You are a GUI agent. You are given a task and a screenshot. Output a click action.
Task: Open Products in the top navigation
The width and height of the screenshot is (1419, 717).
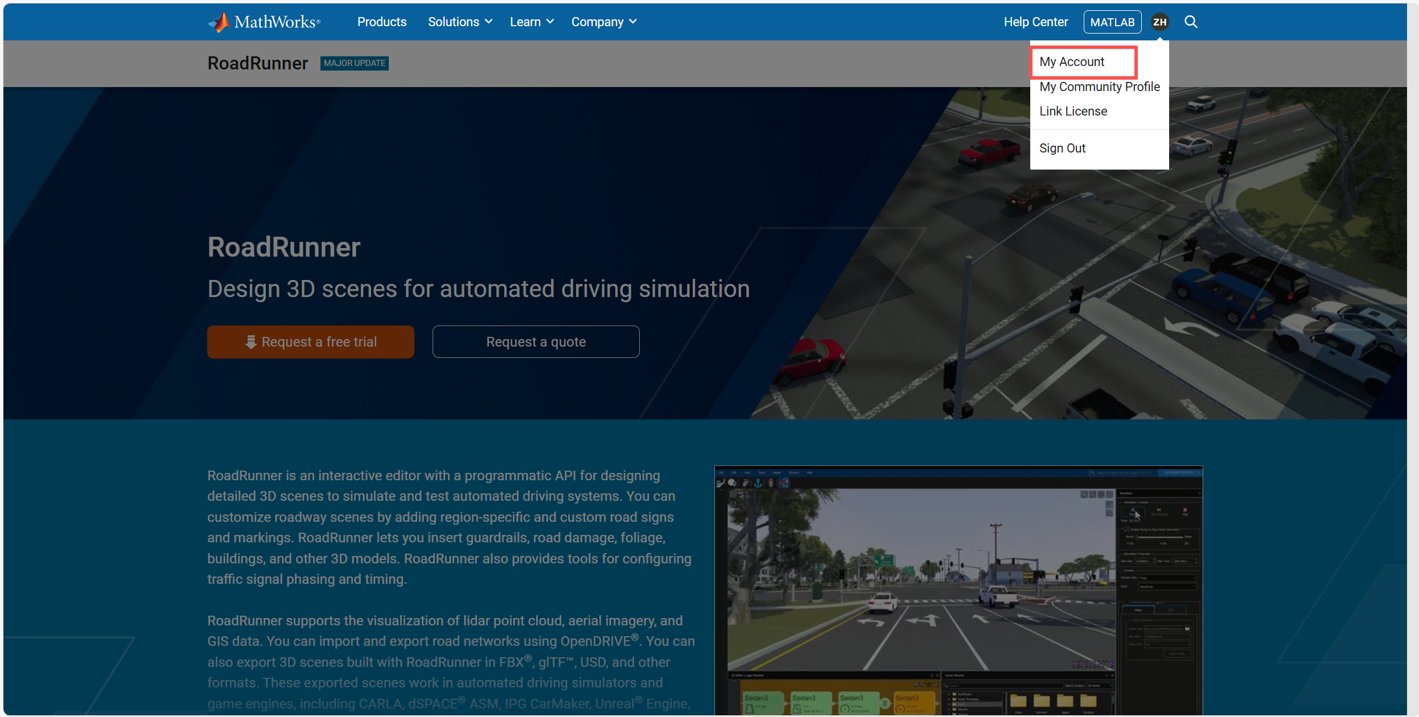pyautogui.click(x=382, y=22)
